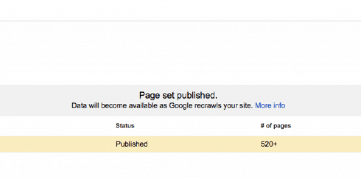Open the "More info" link

coord(270,106)
